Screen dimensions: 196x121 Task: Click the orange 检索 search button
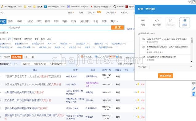pyautogui.click(x=118, y=28)
